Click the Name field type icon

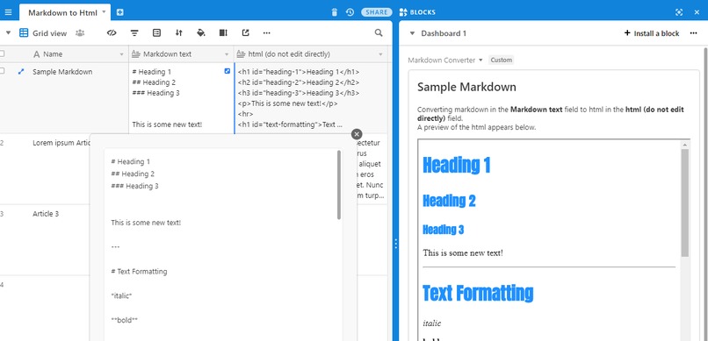point(37,54)
